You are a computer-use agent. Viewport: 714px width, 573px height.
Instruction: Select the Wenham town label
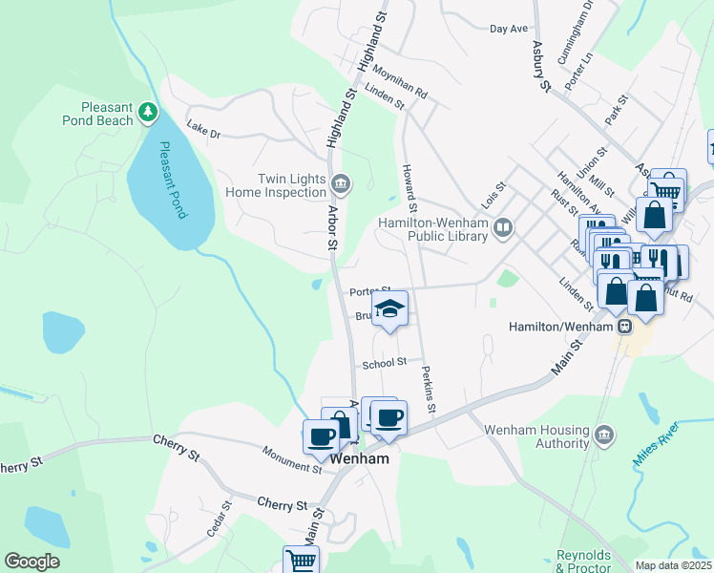tap(359, 458)
